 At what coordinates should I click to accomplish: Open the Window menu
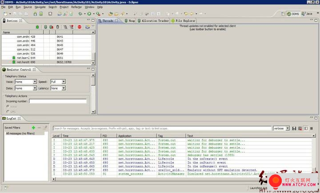pyautogui.click(x=90, y=7)
